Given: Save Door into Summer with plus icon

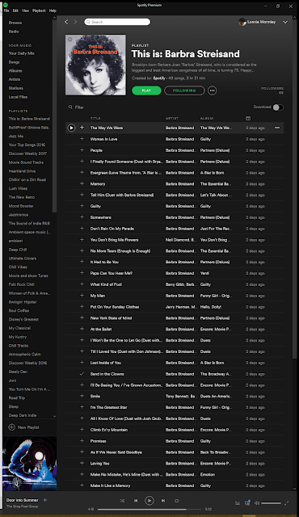Looking at the screenshot, I should 44,500.
